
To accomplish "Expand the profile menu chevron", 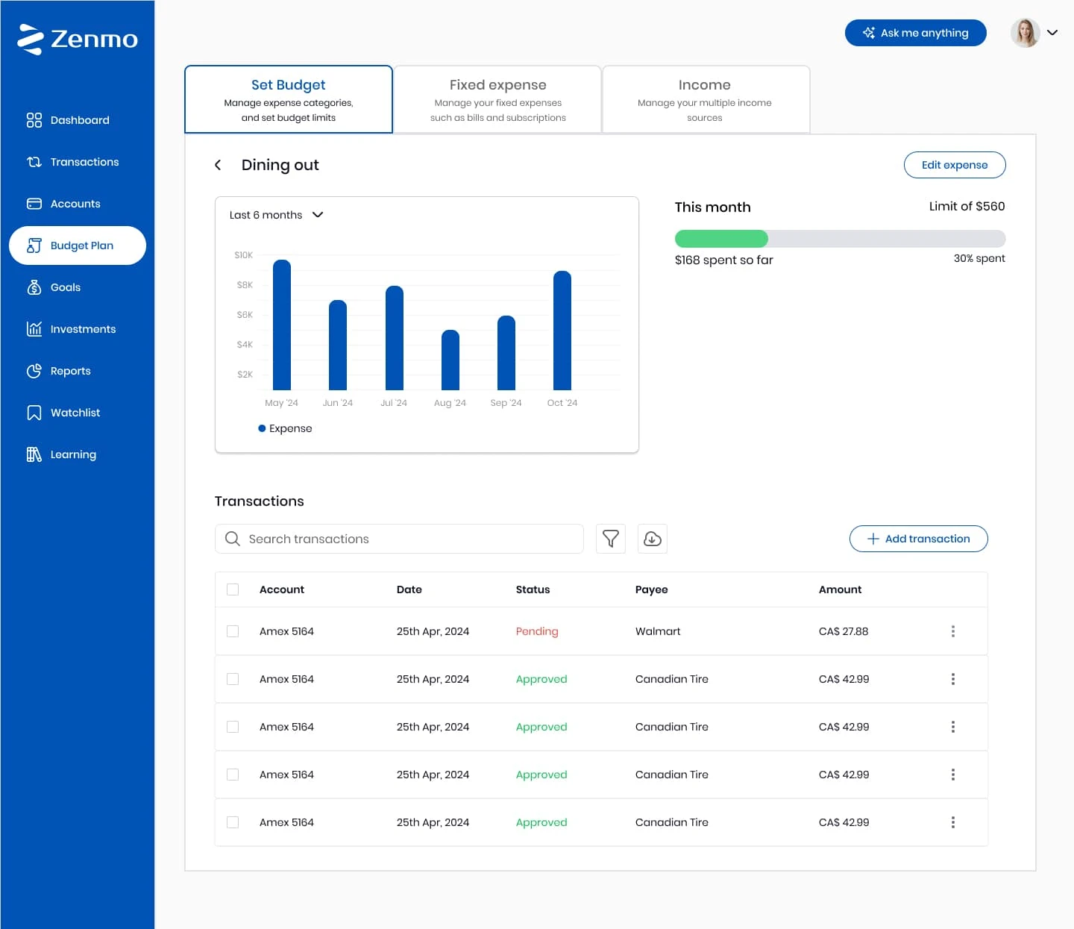I will (1052, 33).
